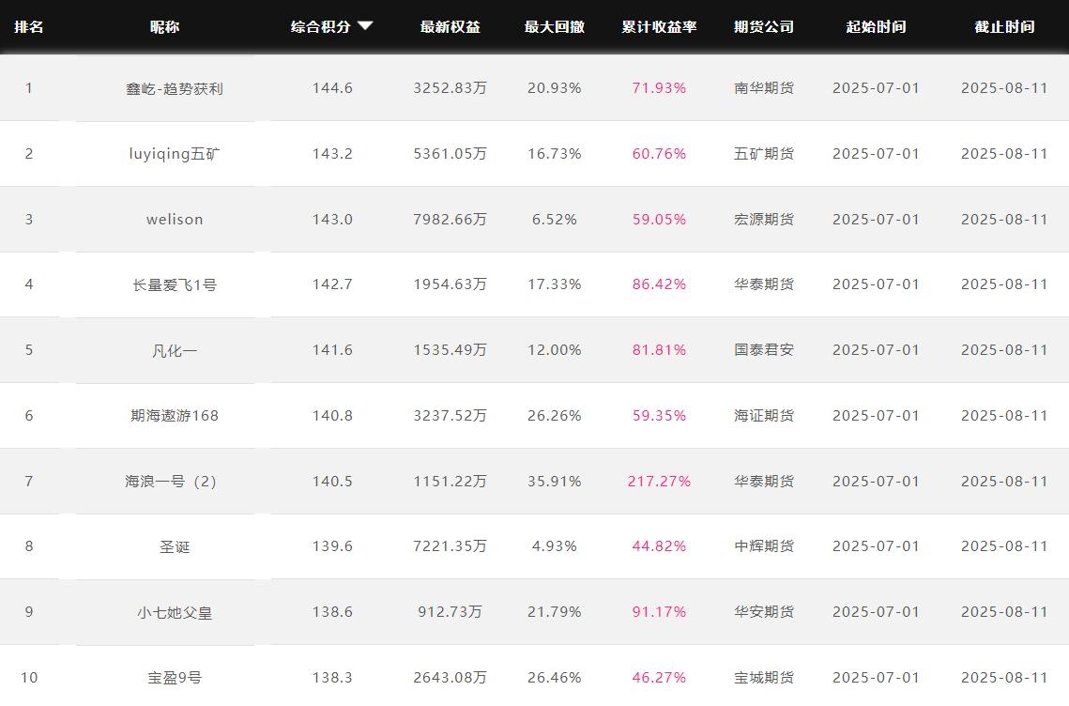Select company 海证期货

(x=764, y=415)
